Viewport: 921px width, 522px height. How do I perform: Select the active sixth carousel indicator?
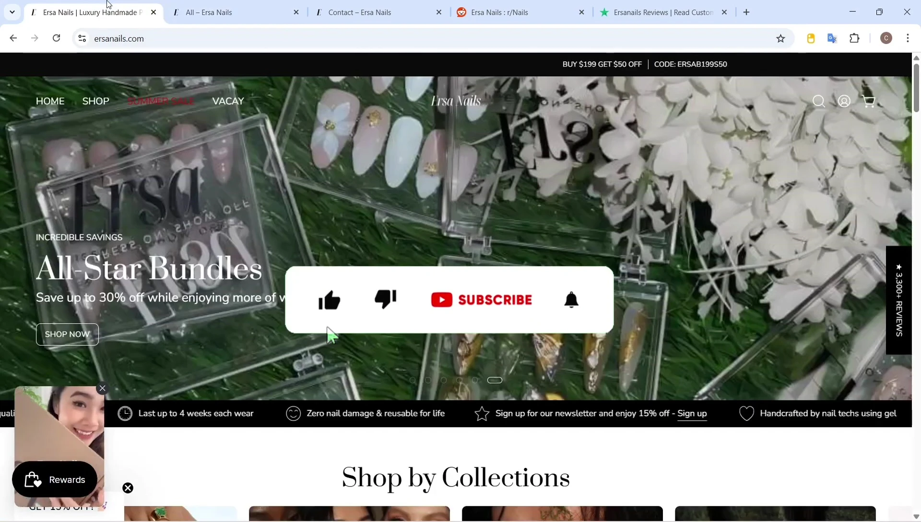click(495, 380)
